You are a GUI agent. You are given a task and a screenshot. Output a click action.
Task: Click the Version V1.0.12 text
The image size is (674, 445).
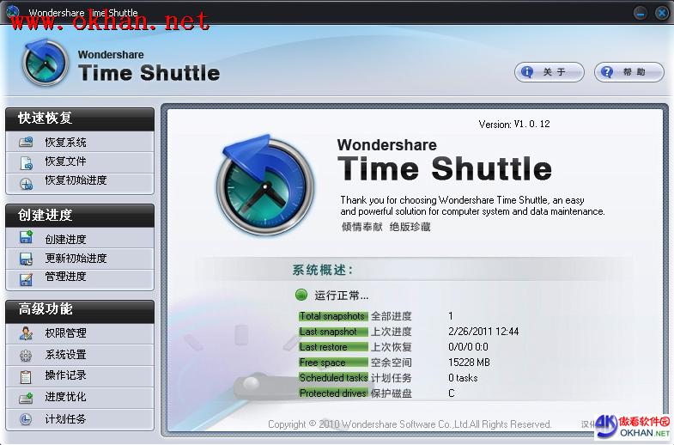(x=514, y=125)
